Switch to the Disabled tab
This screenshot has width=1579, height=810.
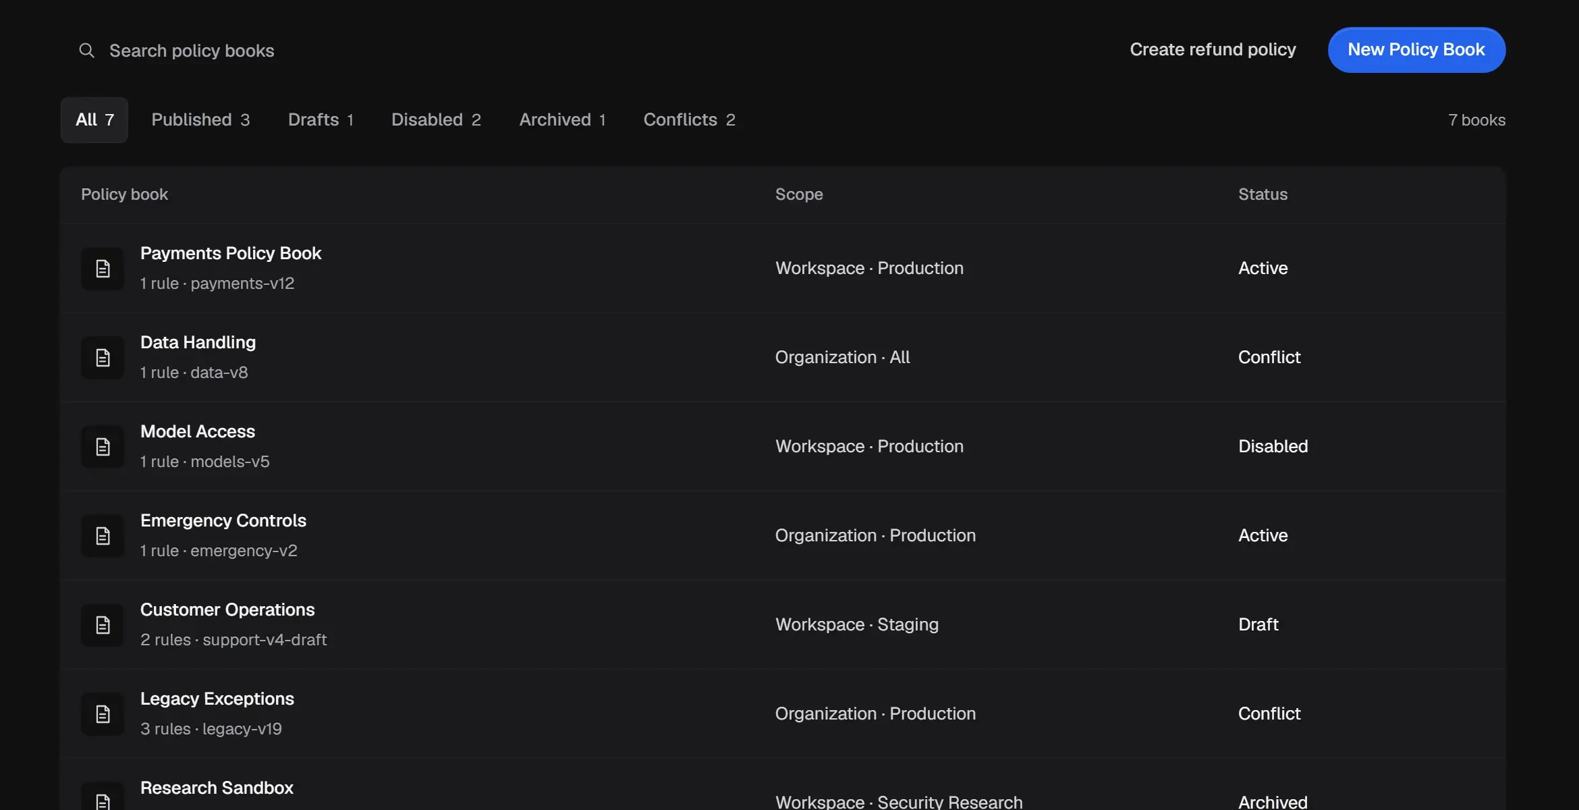436,120
